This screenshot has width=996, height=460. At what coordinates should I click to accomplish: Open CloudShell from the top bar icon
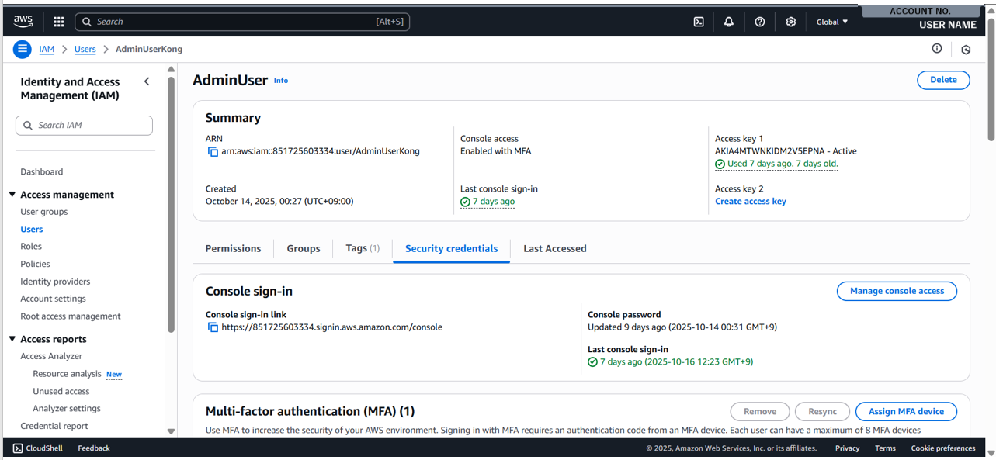699,22
